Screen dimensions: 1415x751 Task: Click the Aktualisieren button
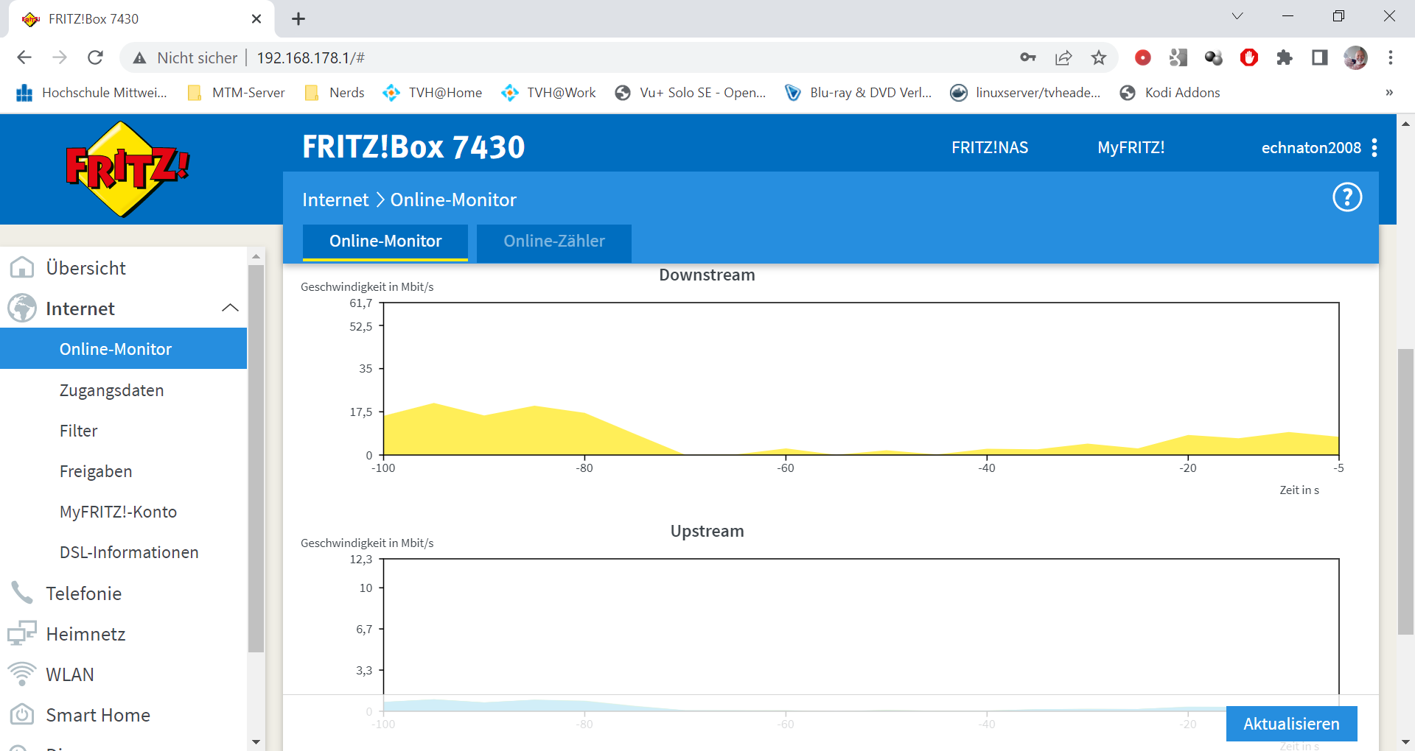(1291, 724)
